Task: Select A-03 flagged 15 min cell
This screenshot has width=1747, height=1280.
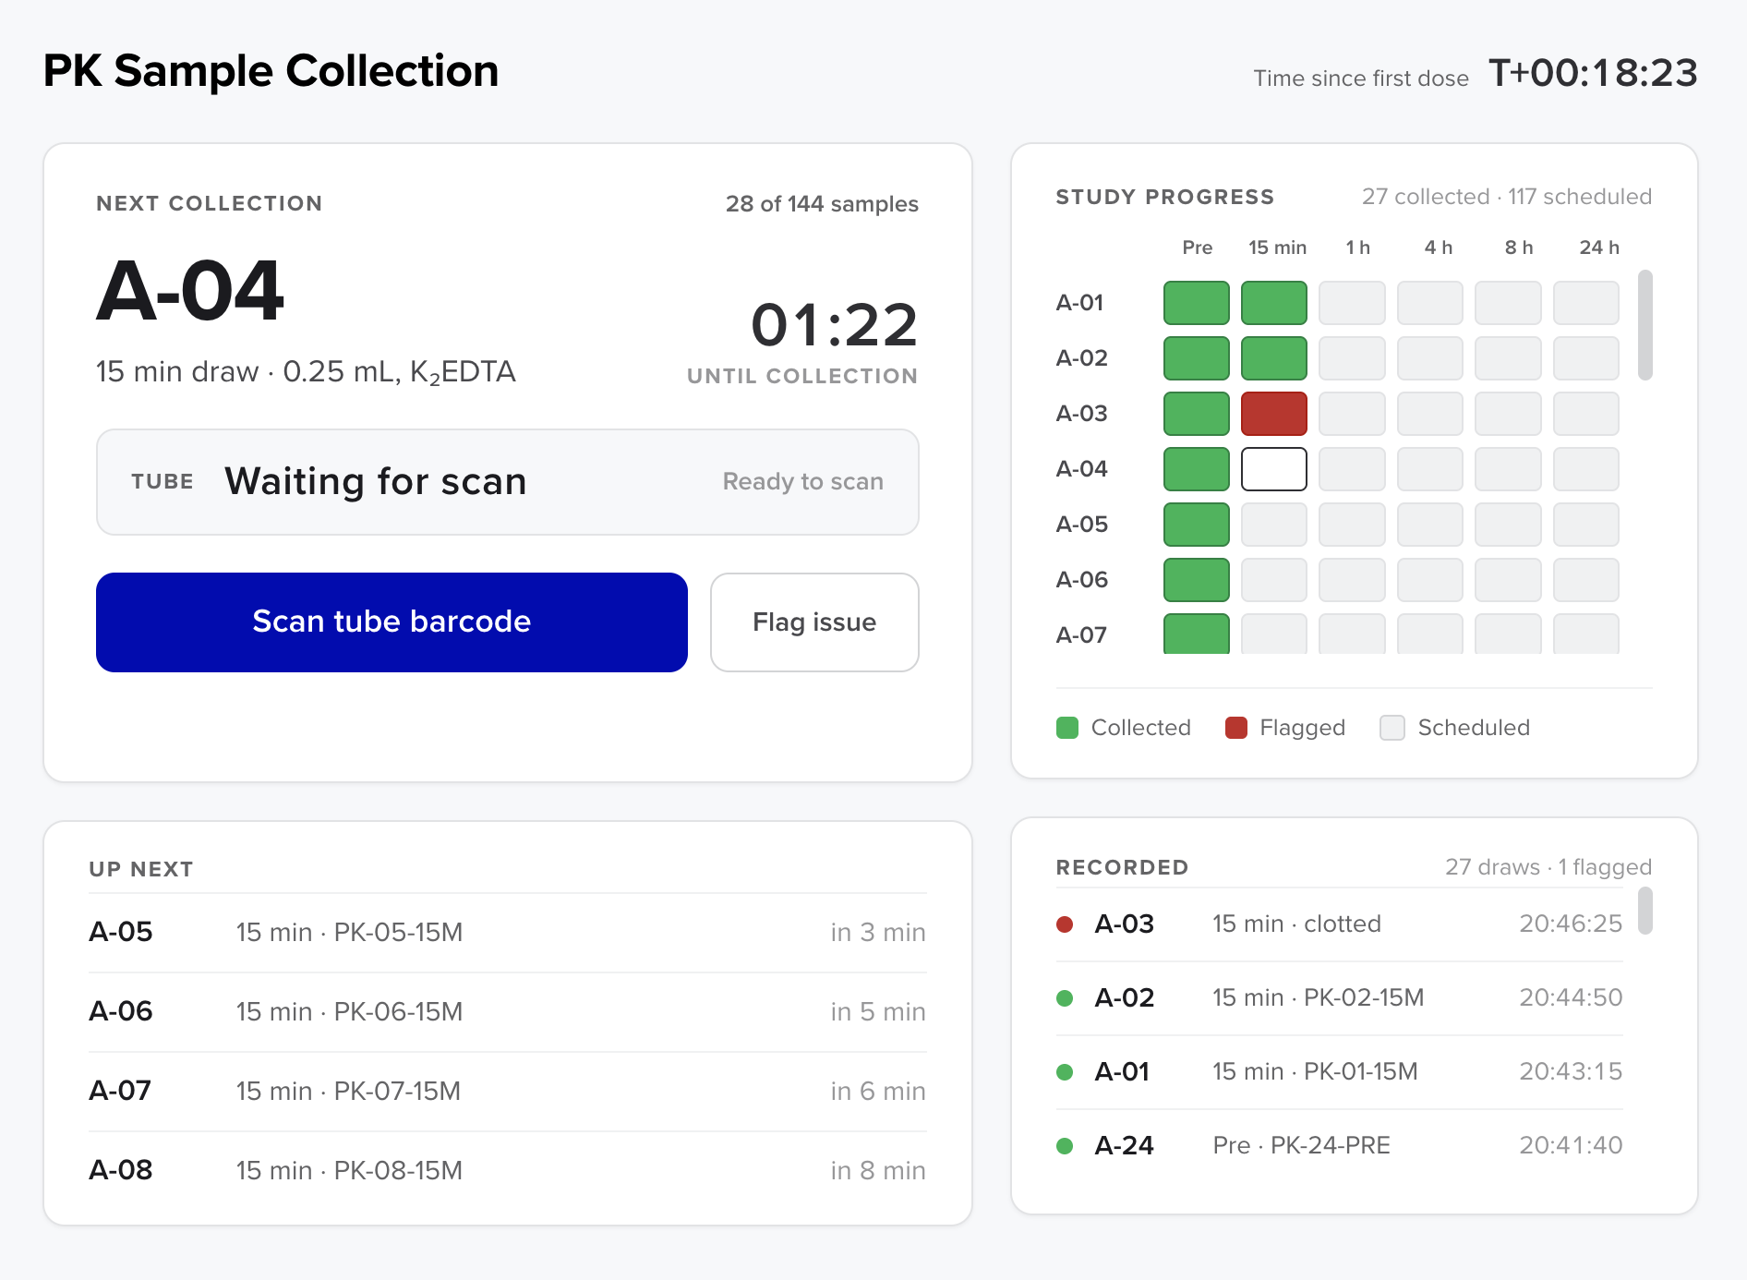Action: click(x=1274, y=414)
